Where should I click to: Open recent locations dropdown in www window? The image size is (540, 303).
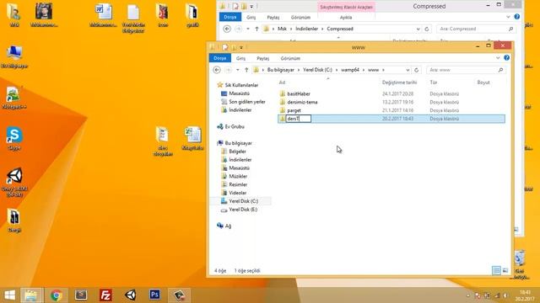coord(238,70)
